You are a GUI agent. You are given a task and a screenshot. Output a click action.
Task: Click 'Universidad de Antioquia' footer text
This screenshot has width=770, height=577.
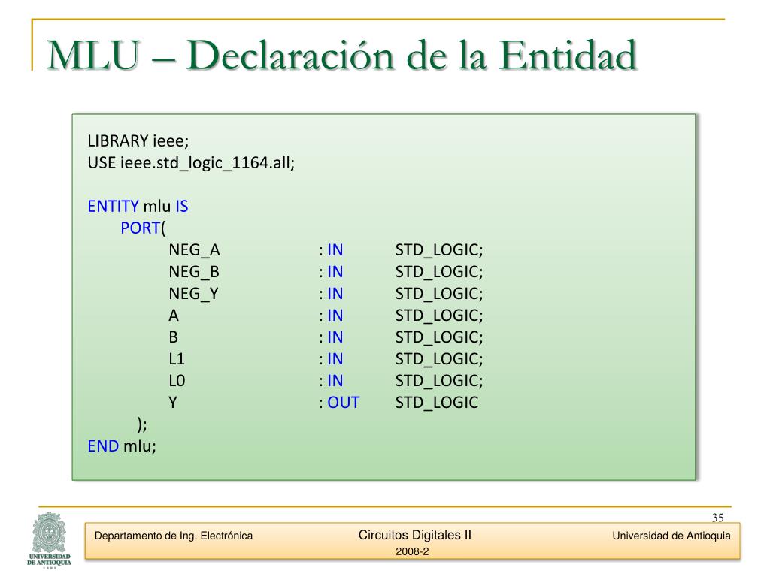point(671,536)
